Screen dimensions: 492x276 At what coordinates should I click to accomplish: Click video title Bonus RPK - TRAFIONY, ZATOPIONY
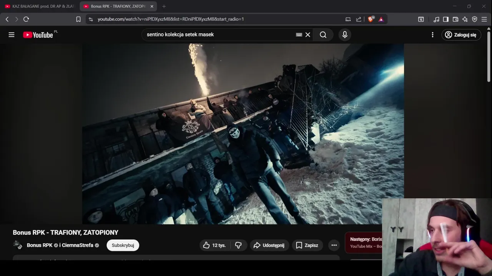tap(66, 233)
